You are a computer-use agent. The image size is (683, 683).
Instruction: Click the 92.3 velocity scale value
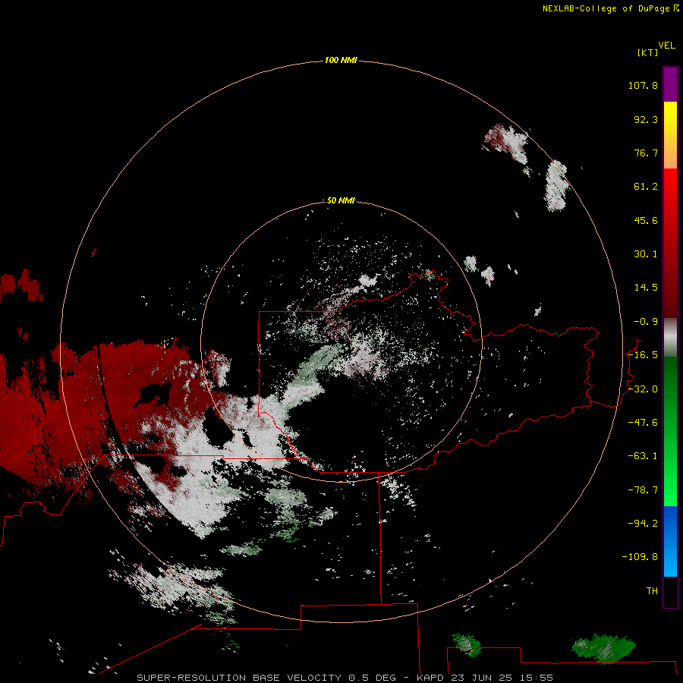(x=646, y=119)
